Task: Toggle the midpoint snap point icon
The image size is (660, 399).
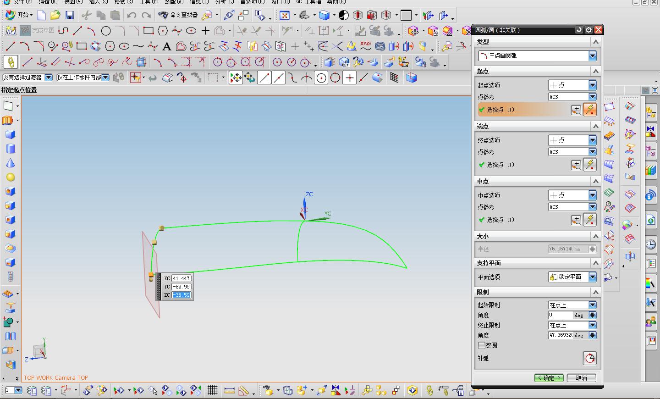Action: 279,78
